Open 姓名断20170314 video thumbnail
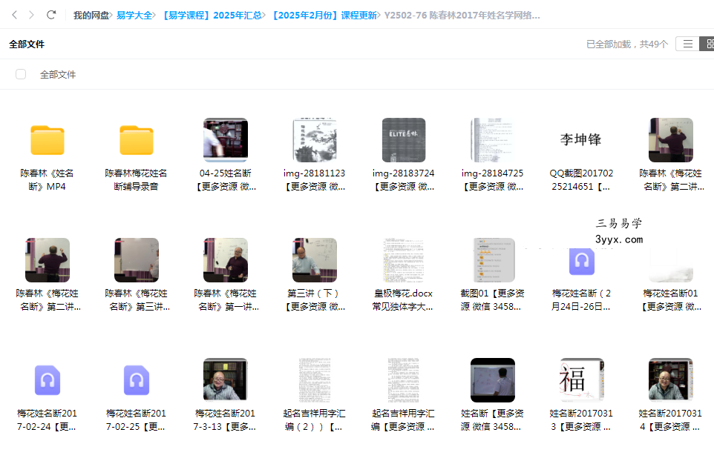 671,380
